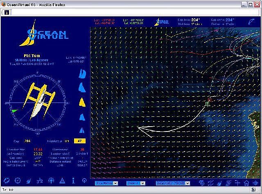
Task: Minimize the Firefox window
Action: click(x=244, y=4)
